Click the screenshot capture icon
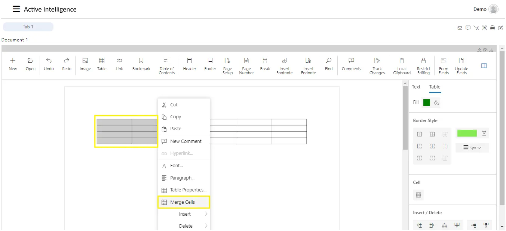 (x=484, y=28)
